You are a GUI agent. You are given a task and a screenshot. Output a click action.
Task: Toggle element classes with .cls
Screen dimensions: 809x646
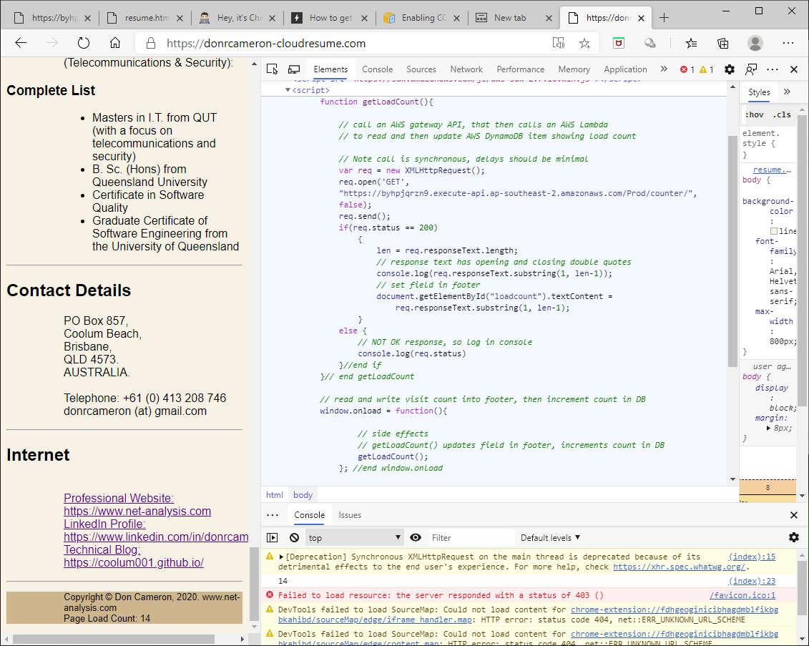click(782, 114)
